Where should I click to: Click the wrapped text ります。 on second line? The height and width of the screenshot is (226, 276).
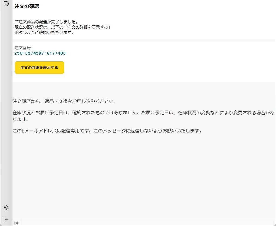click(20, 119)
